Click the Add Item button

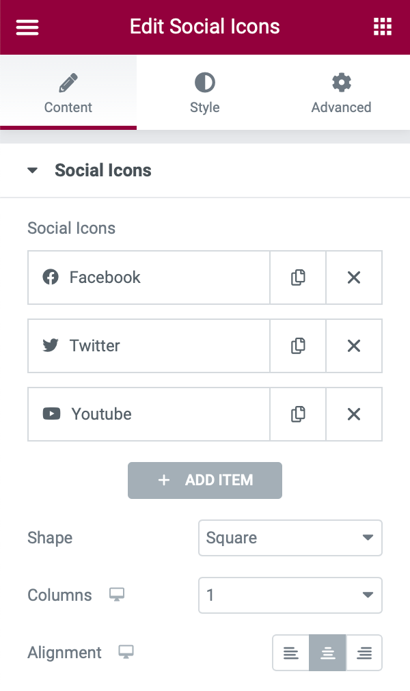pos(205,480)
